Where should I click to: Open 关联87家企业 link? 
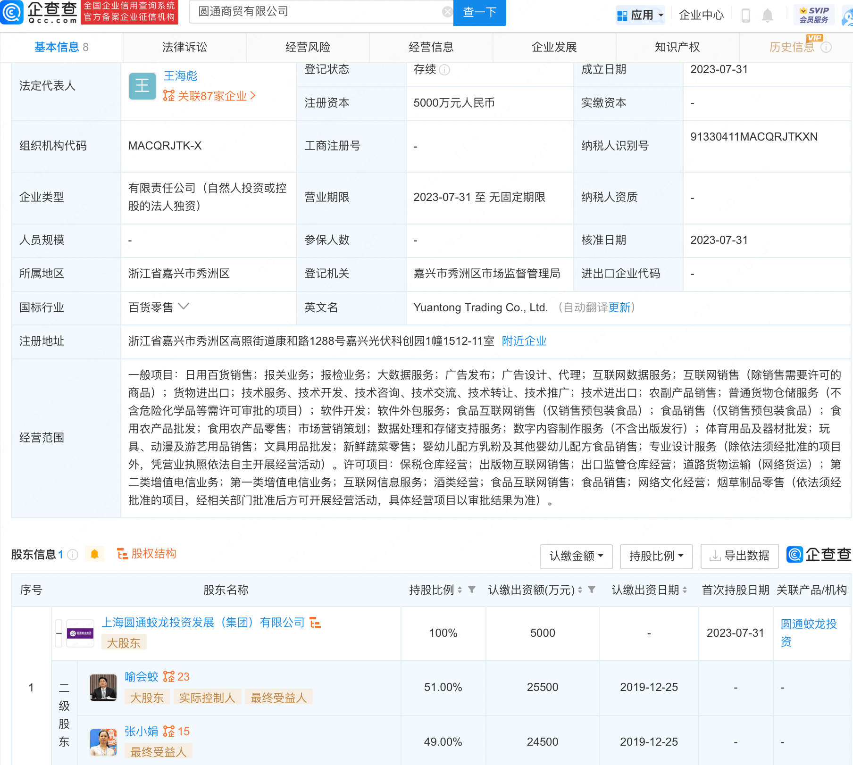(x=209, y=96)
